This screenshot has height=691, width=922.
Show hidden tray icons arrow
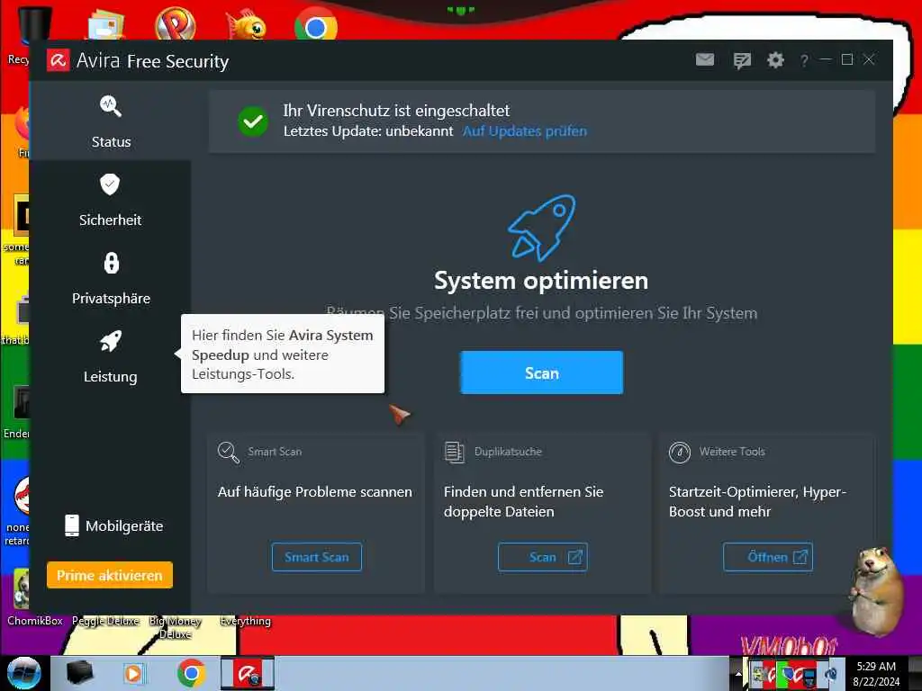(x=738, y=673)
